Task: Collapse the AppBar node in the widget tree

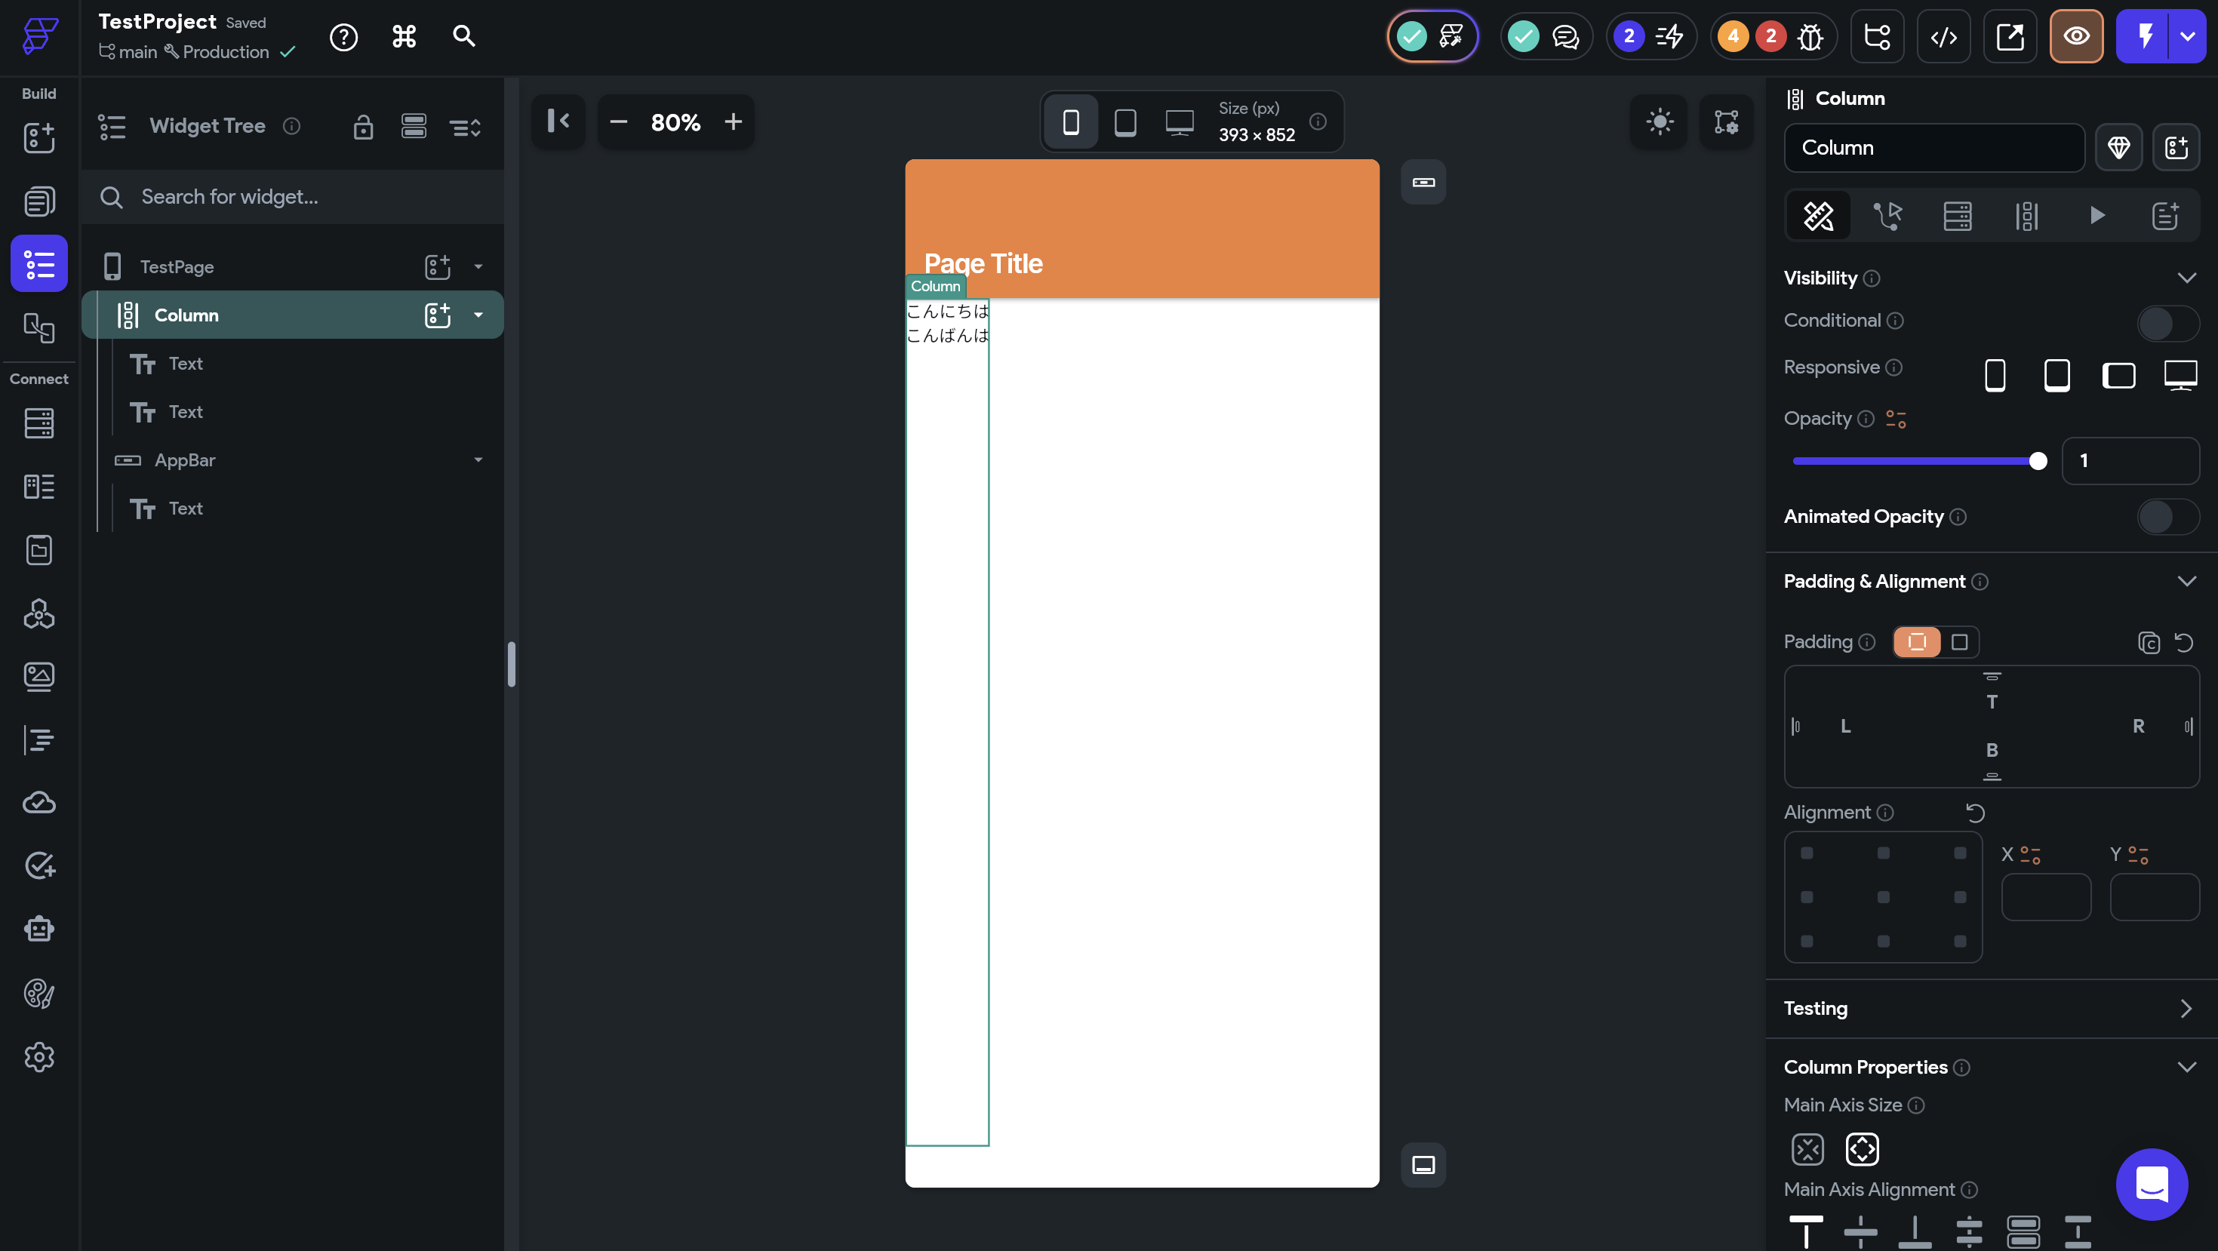Action: (478, 460)
